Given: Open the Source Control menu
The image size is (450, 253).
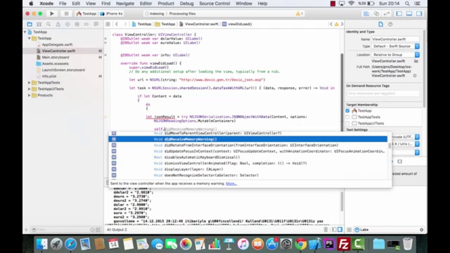Looking at the screenshot, I should [x=215, y=4].
